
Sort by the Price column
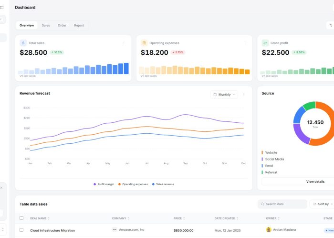pos(179,218)
